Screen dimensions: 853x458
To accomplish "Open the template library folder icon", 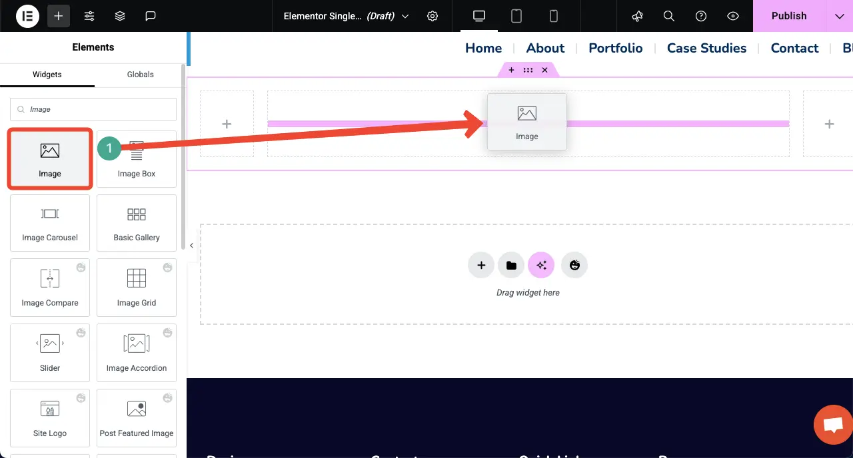I will click(x=511, y=265).
